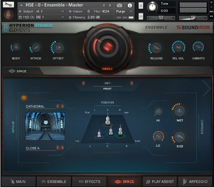The height and width of the screenshot is (187, 214).
Task: Click the Soundiron logo
Action: tap(193, 28)
